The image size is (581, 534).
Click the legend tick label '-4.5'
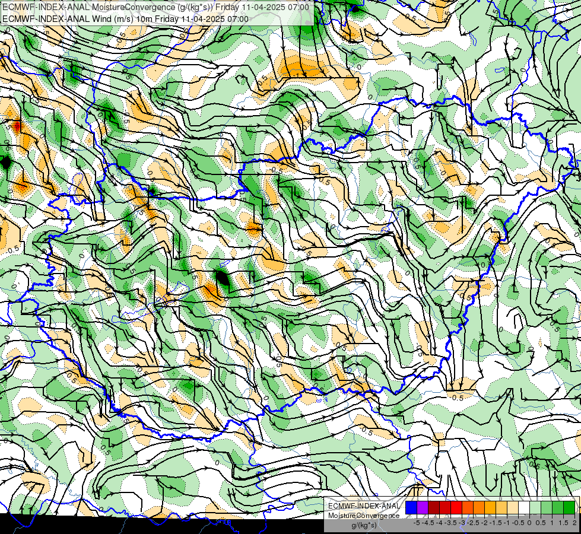tap(428, 523)
